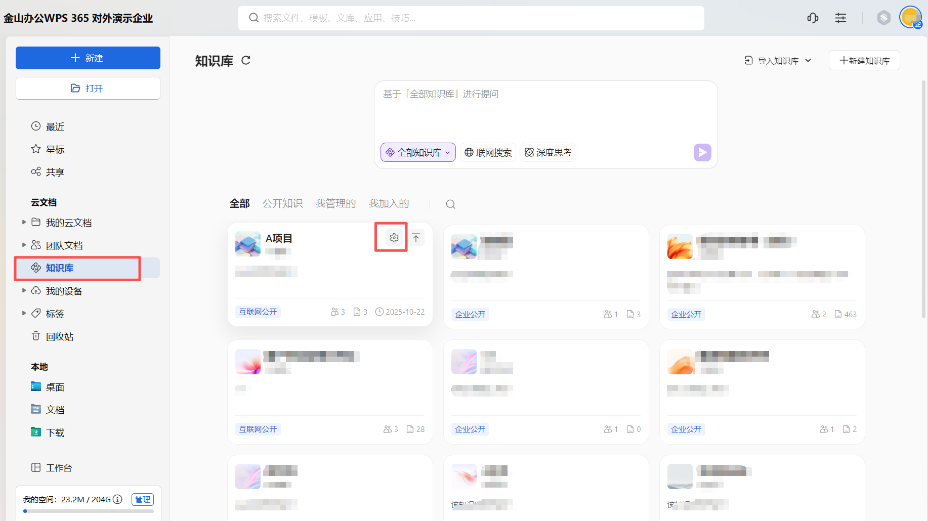The height and width of the screenshot is (521, 928).
Task: Pin A项目 card to top
Action: tap(416, 238)
